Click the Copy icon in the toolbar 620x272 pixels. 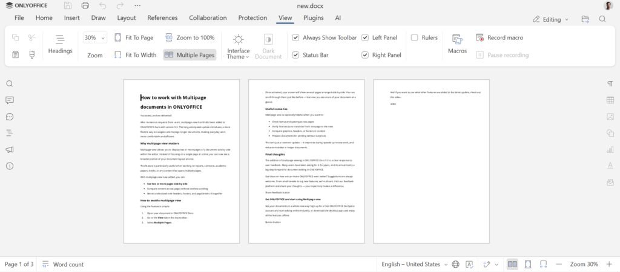15,37
